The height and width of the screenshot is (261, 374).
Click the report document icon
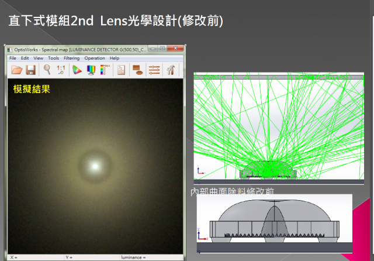pyautogui.click(x=122, y=70)
